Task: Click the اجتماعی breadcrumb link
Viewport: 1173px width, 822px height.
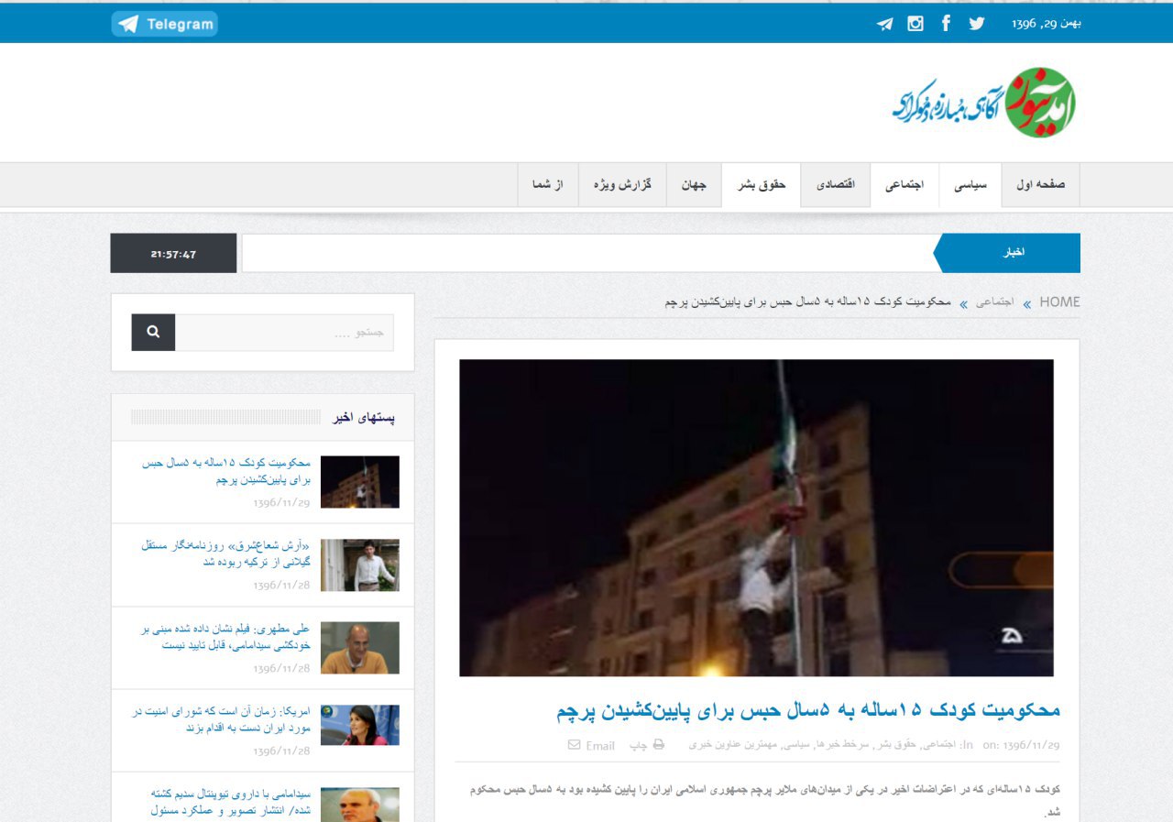Action: (x=994, y=302)
